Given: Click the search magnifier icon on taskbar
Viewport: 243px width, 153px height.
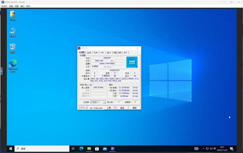Looking at the screenshot, I should point(18,149).
